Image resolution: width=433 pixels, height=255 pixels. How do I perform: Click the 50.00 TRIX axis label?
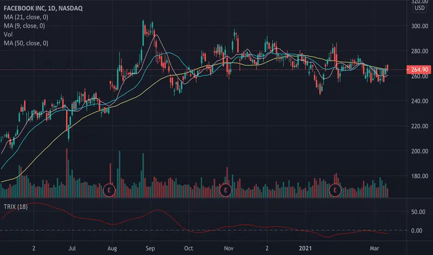click(x=418, y=212)
